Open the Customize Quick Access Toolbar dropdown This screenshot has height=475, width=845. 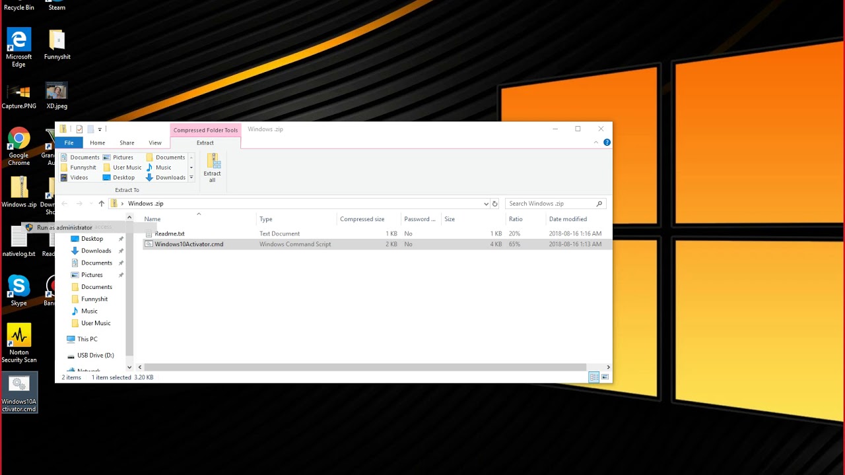(100, 129)
